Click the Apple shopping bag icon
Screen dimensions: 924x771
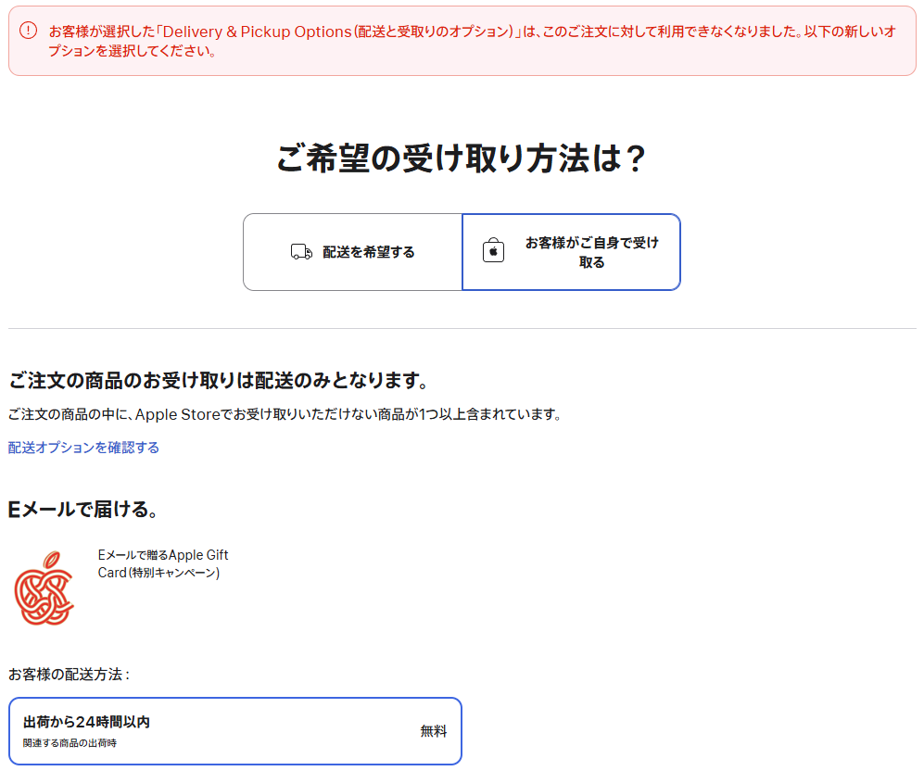[493, 251]
